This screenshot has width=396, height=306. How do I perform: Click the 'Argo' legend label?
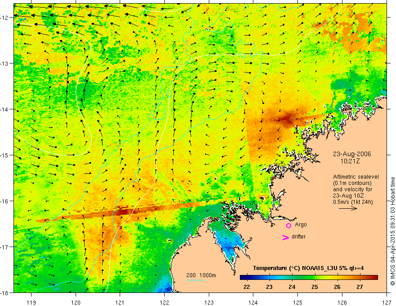point(301,225)
